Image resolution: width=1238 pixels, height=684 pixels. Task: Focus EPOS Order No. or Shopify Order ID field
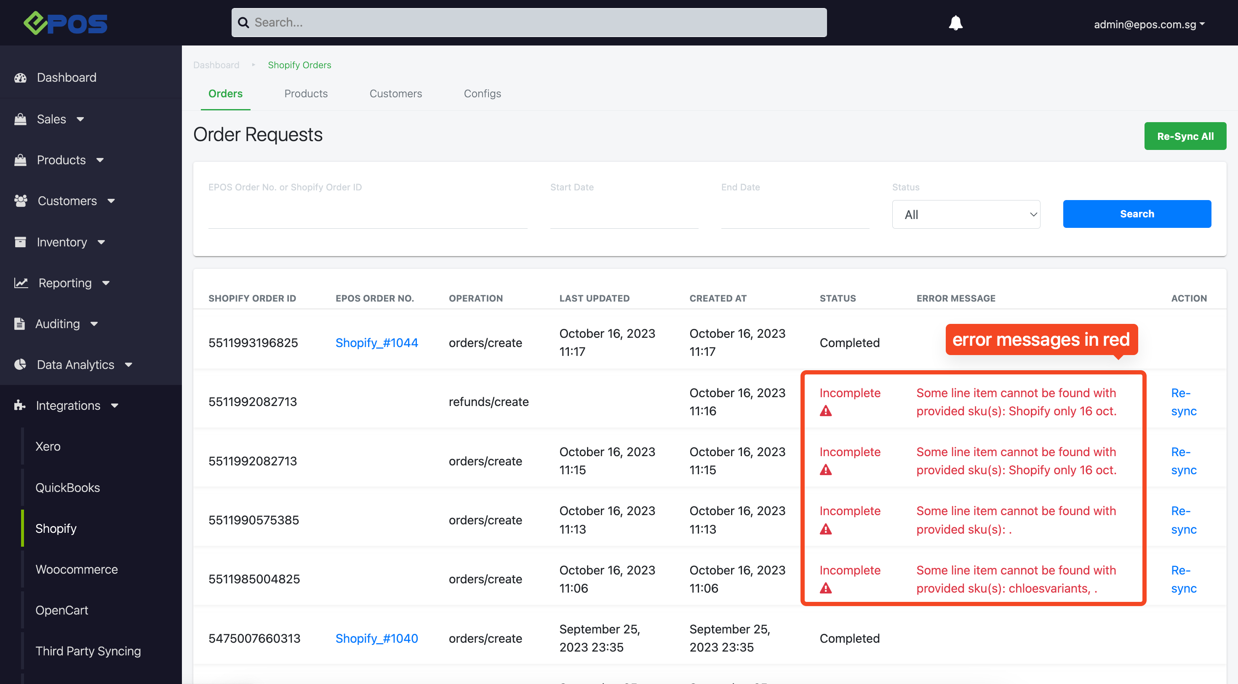pos(368,214)
